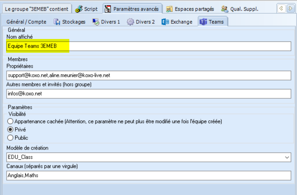Click the Qual. Suppl. users icon
The image size is (297, 195).
click(x=225, y=9)
